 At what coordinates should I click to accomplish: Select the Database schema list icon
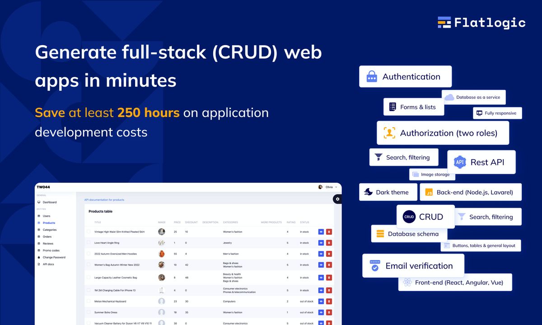(380, 234)
